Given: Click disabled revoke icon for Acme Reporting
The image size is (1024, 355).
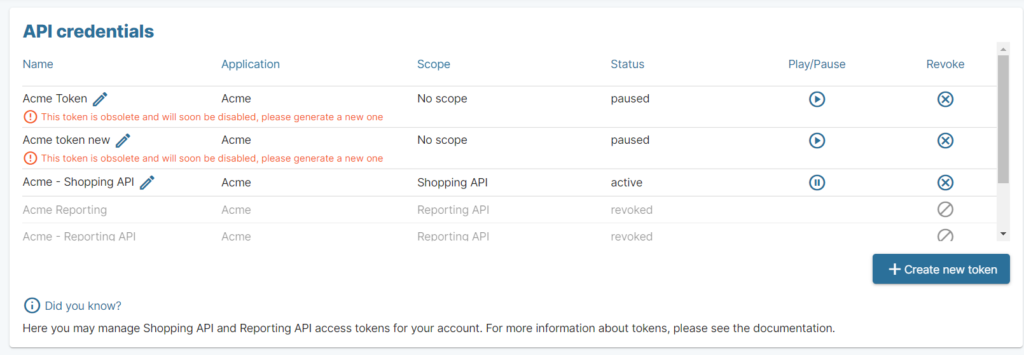Looking at the screenshot, I should [945, 209].
